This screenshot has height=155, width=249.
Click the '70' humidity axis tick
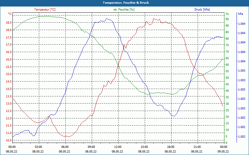point(227,52)
